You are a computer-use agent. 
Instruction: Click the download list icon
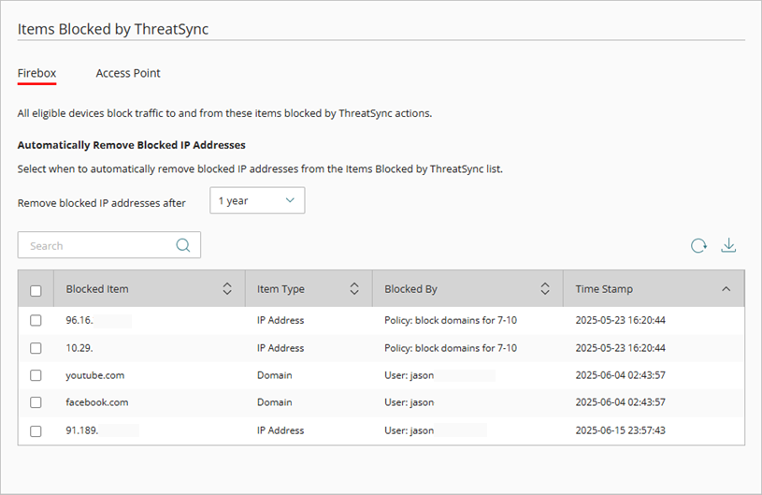point(729,245)
